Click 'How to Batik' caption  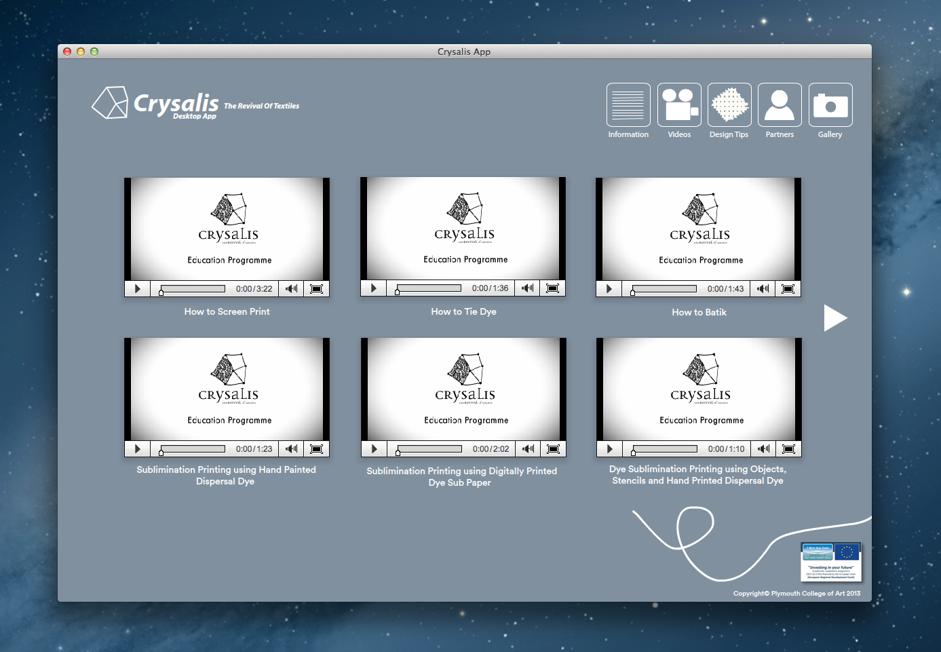pyautogui.click(x=699, y=312)
